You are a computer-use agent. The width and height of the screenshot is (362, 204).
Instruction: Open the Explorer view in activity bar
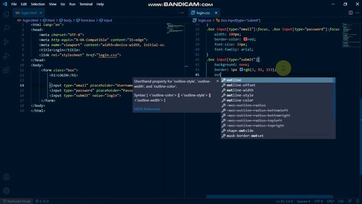[x=6, y=14]
